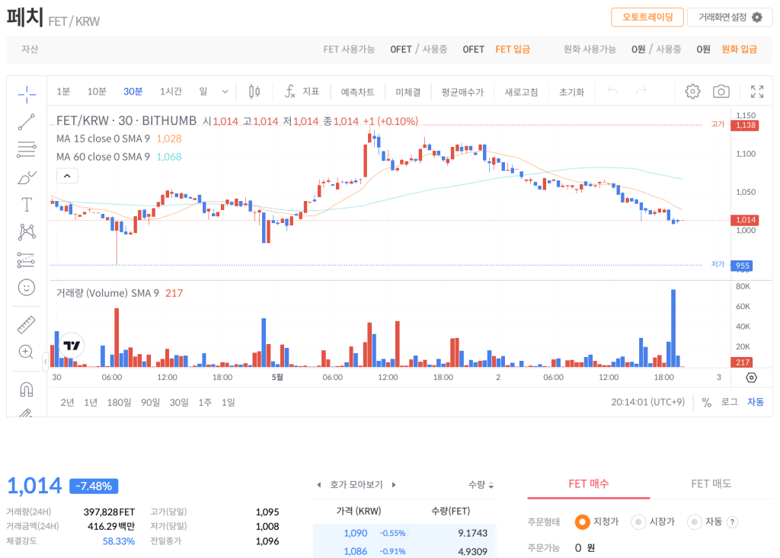Open the candlestick chart style menu

(254, 91)
